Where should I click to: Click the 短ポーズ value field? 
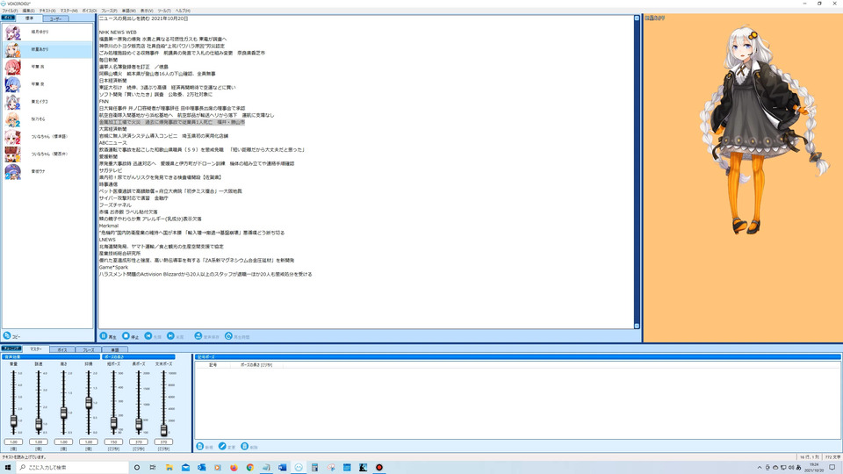[x=113, y=442]
